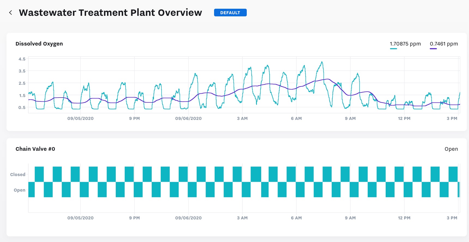Click the Dissolved Oxygen chart title
Viewport: 469px width, 242px height.
coord(39,44)
